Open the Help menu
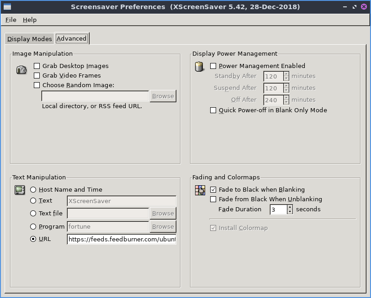This screenshot has height=298, width=371. pyautogui.click(x=30, y=20)
